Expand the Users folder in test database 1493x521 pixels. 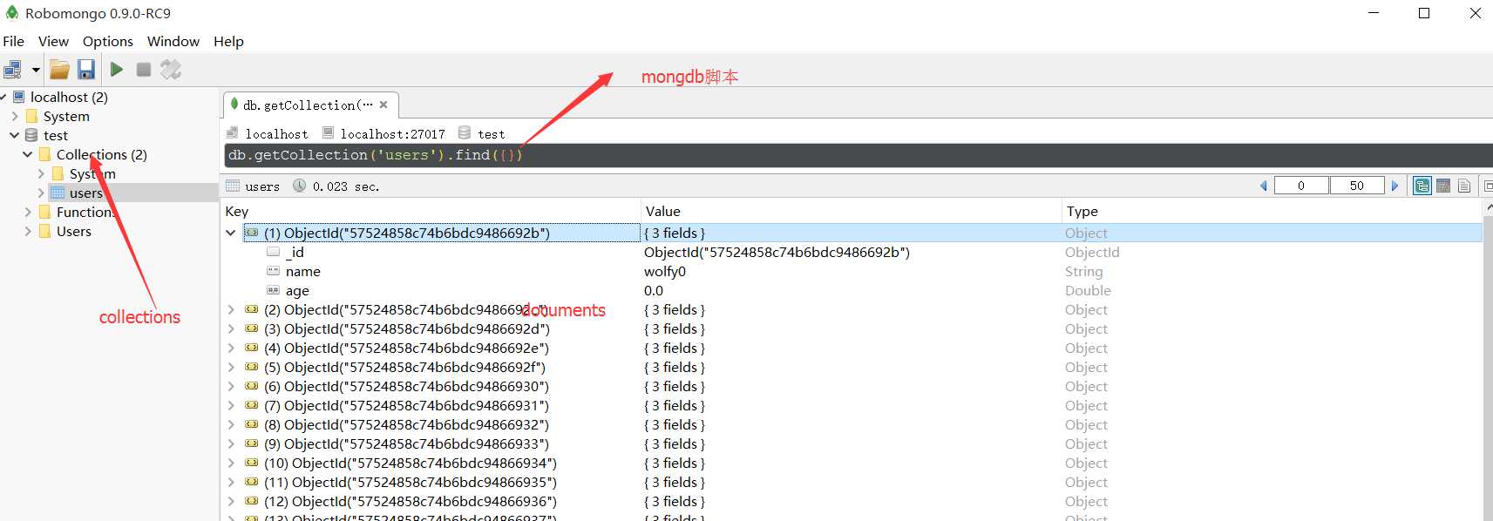coord(28,231)
